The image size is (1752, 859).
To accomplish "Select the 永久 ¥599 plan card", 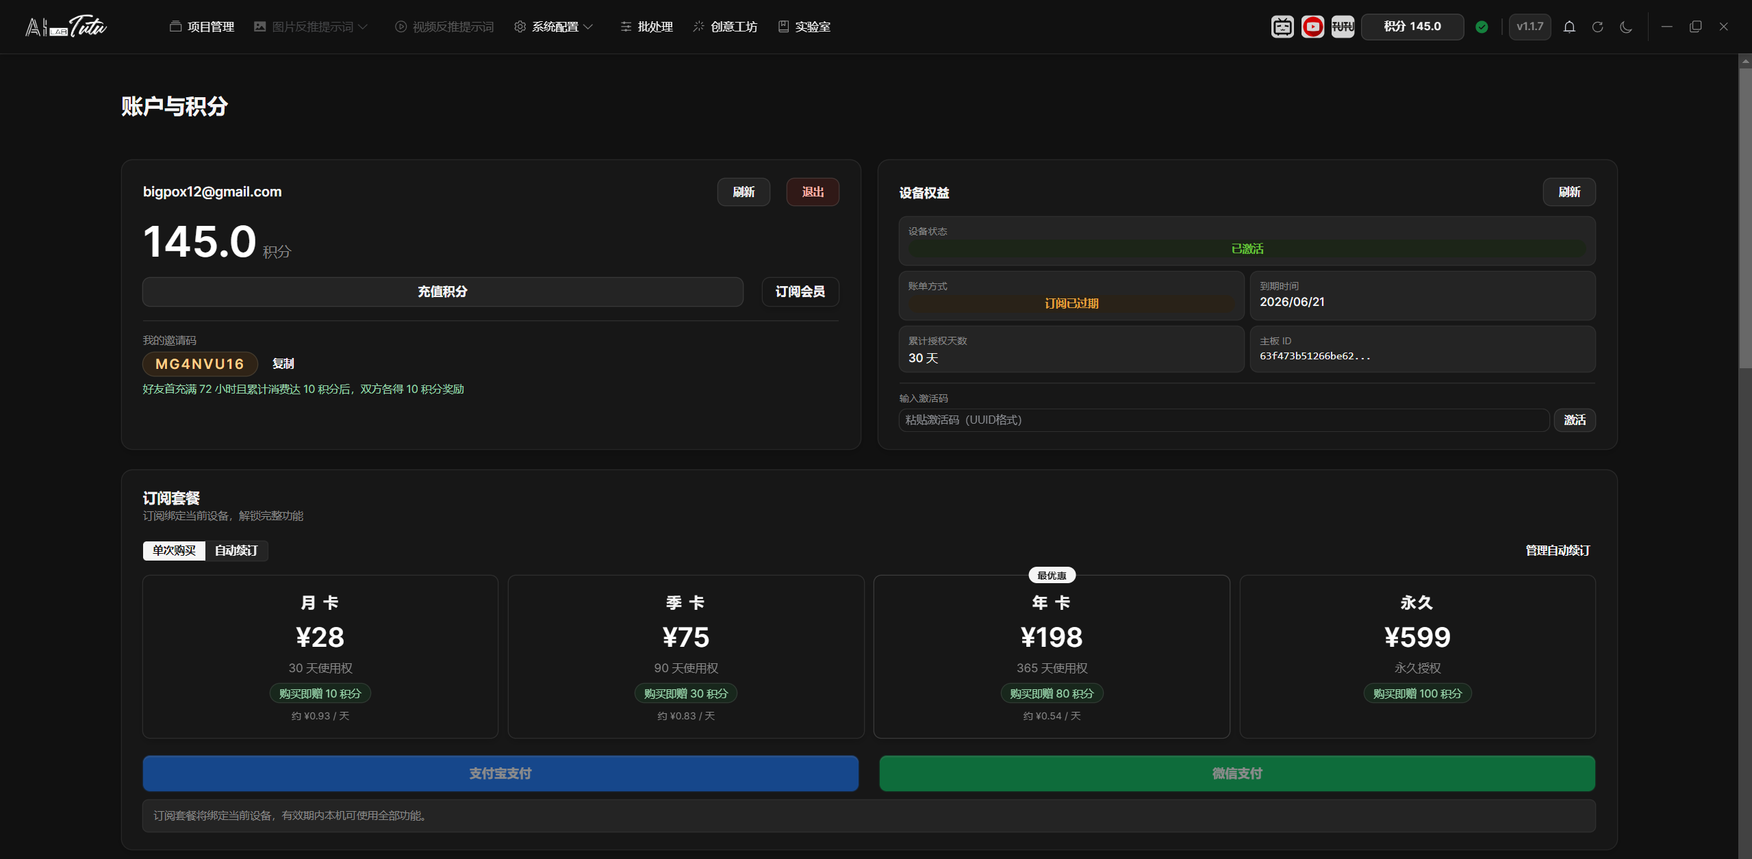I will point(1417,657).
